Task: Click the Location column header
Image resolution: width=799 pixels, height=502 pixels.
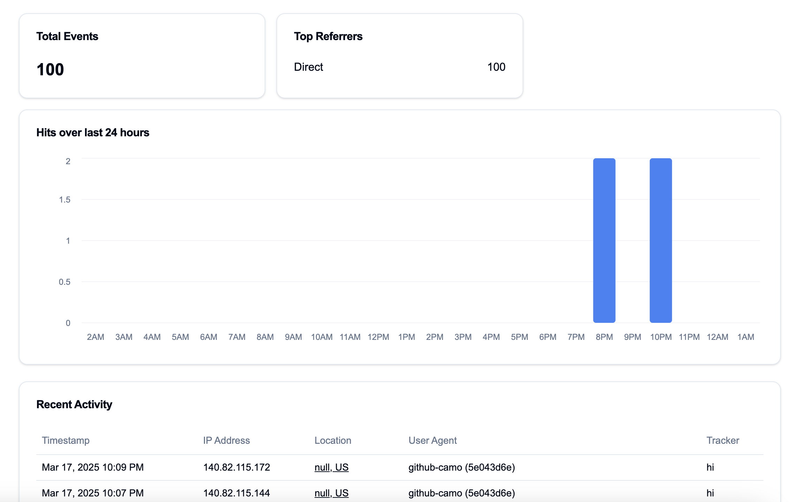Action: coord(333,440)
